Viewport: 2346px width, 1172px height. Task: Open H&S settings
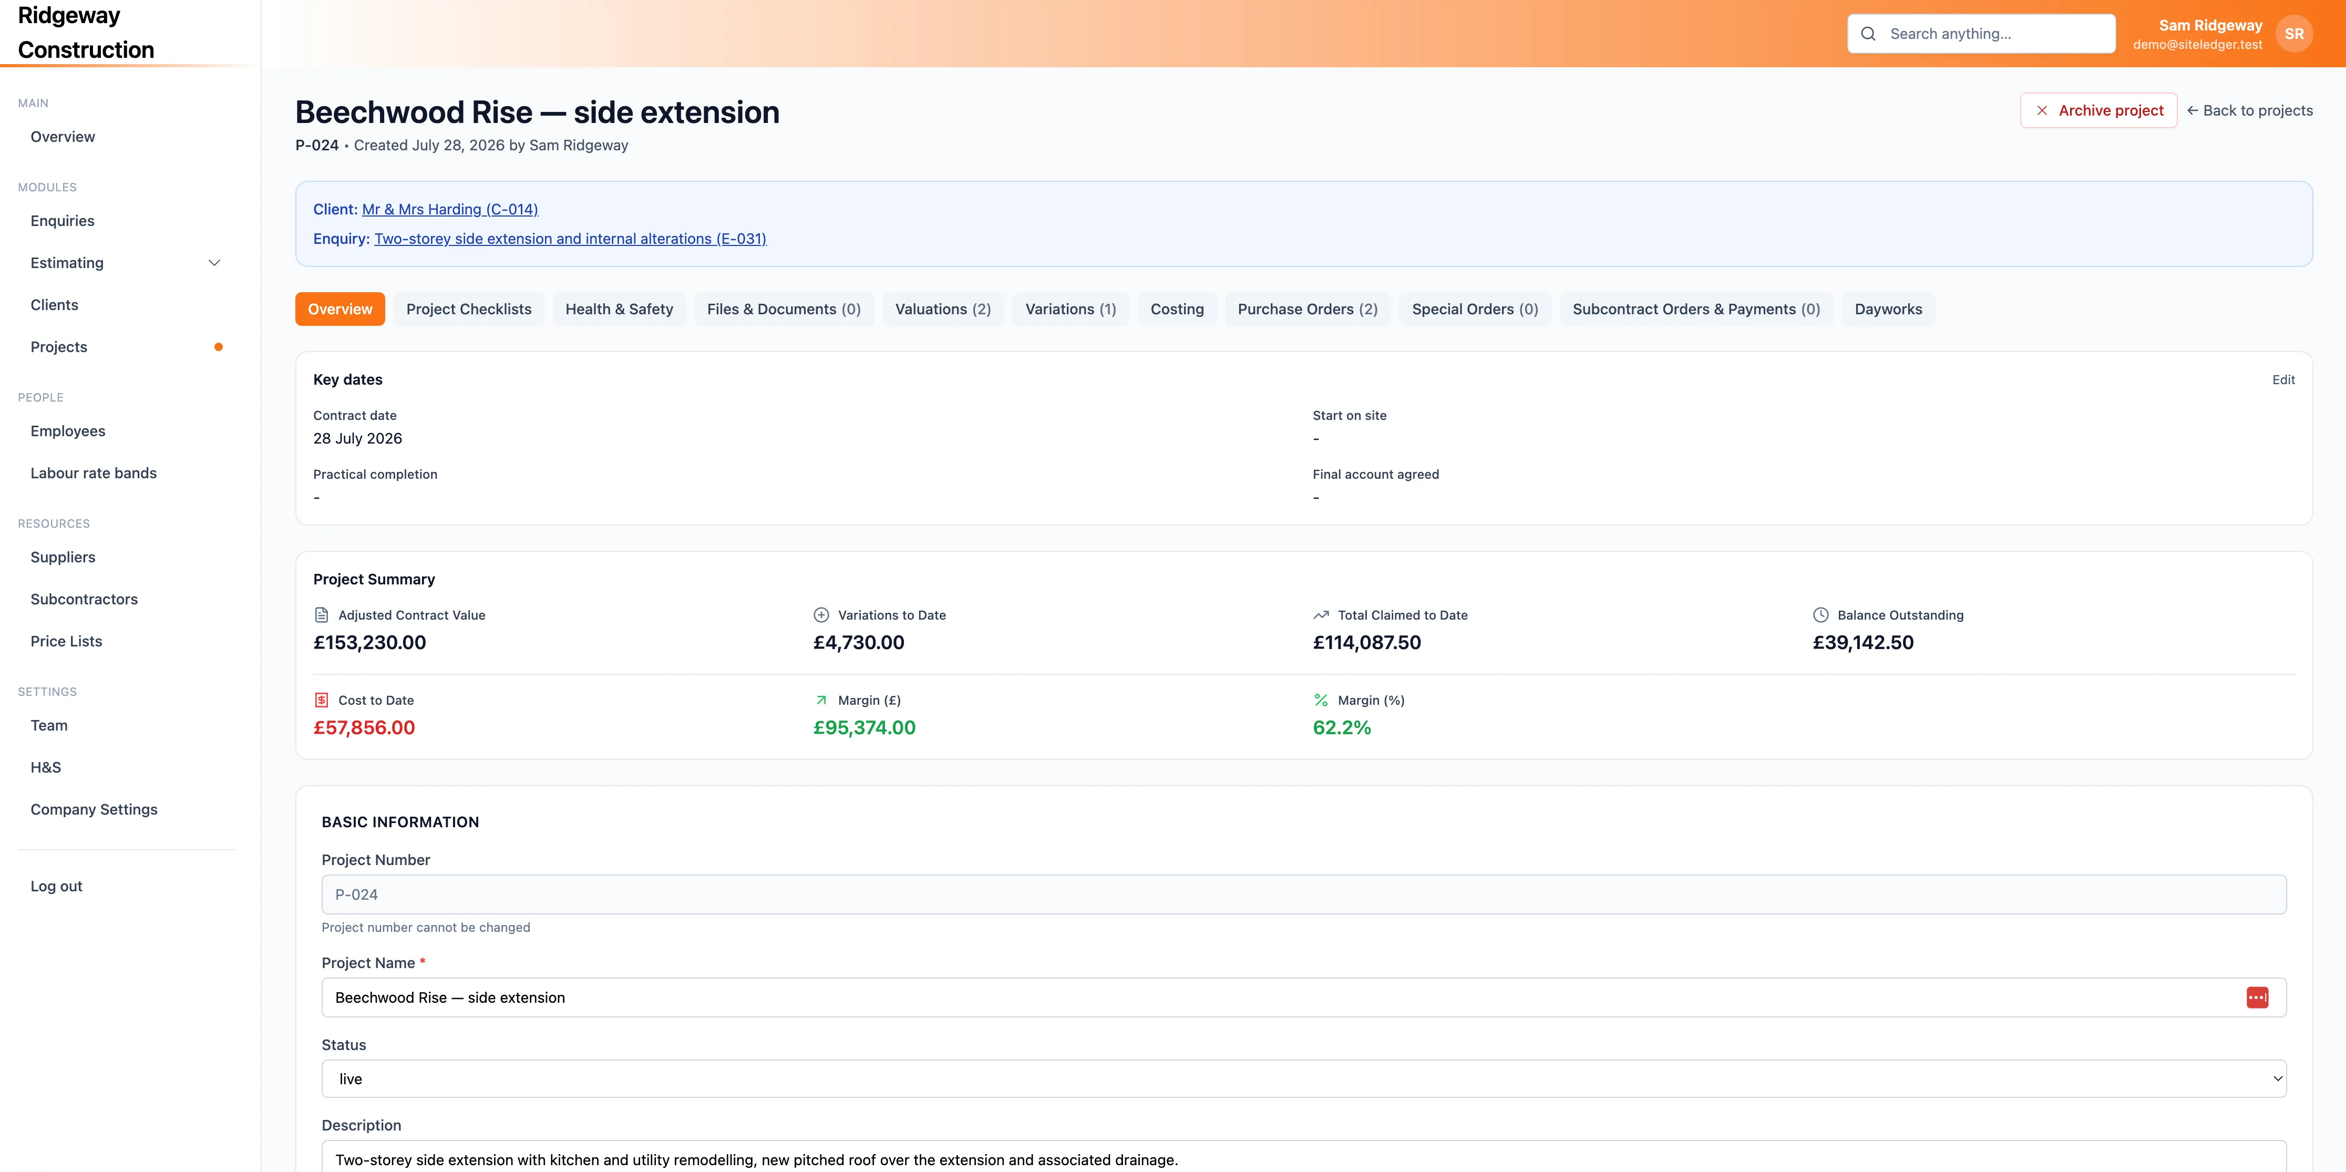[46, 768]
